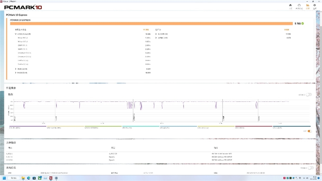
Task: Select the PCMark 10 taskbar icon
Action: [51, 178]
